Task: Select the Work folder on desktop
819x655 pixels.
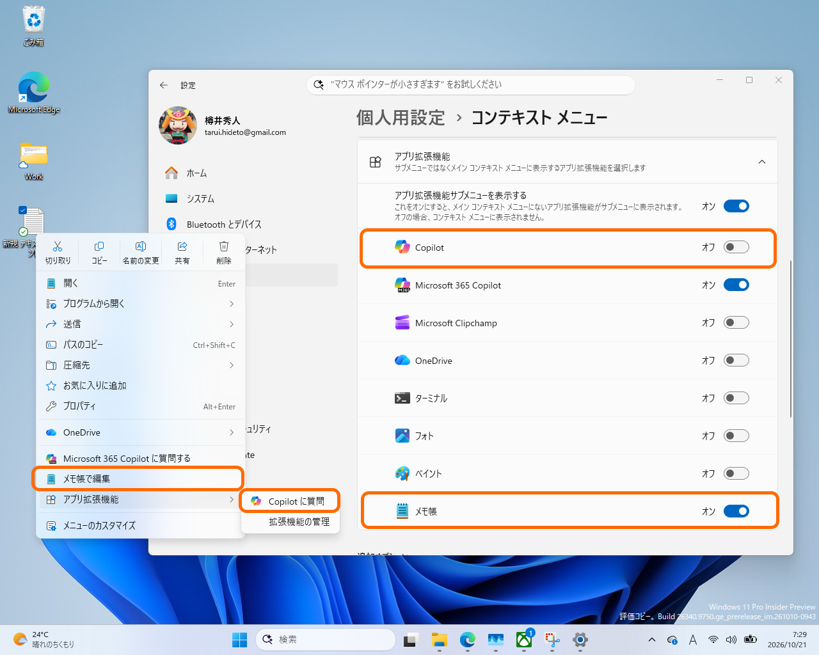Action: [x=34, y=161]
